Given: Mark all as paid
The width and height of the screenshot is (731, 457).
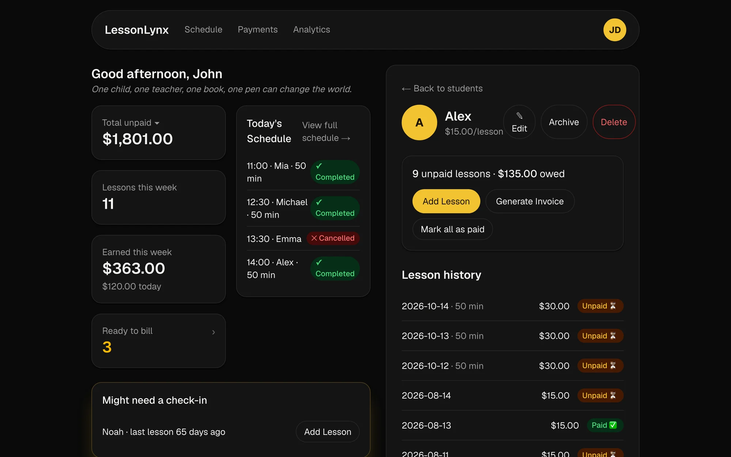Looking at the screenshot, I should 452,229.
